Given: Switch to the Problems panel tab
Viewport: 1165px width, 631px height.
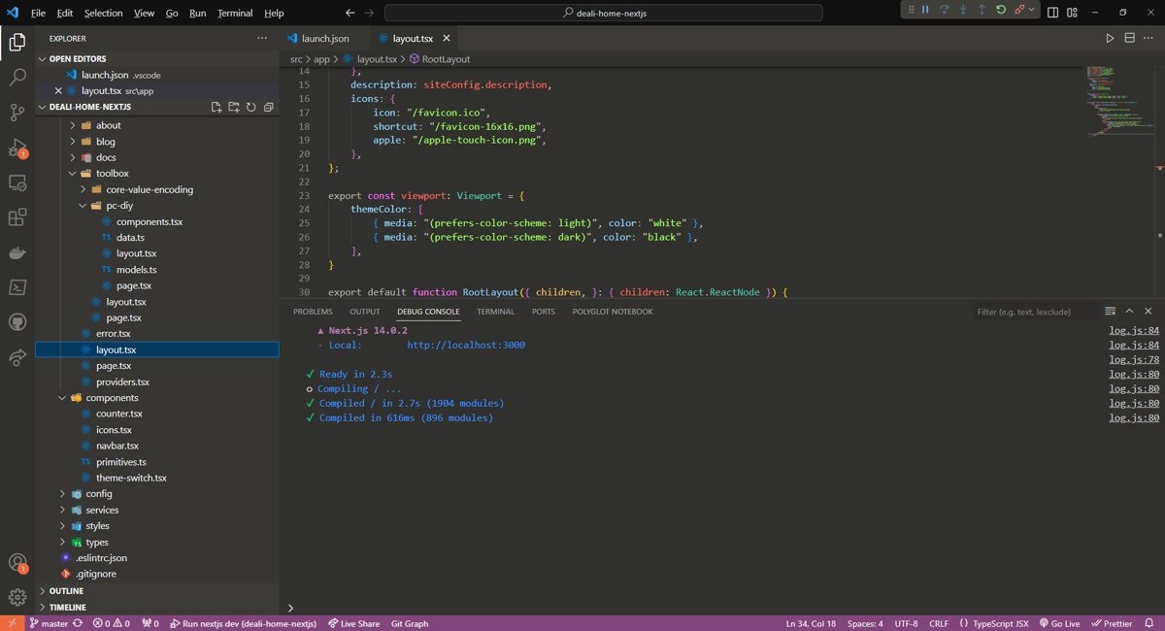Looking at the screenshot, I should (x=313, y=312).
